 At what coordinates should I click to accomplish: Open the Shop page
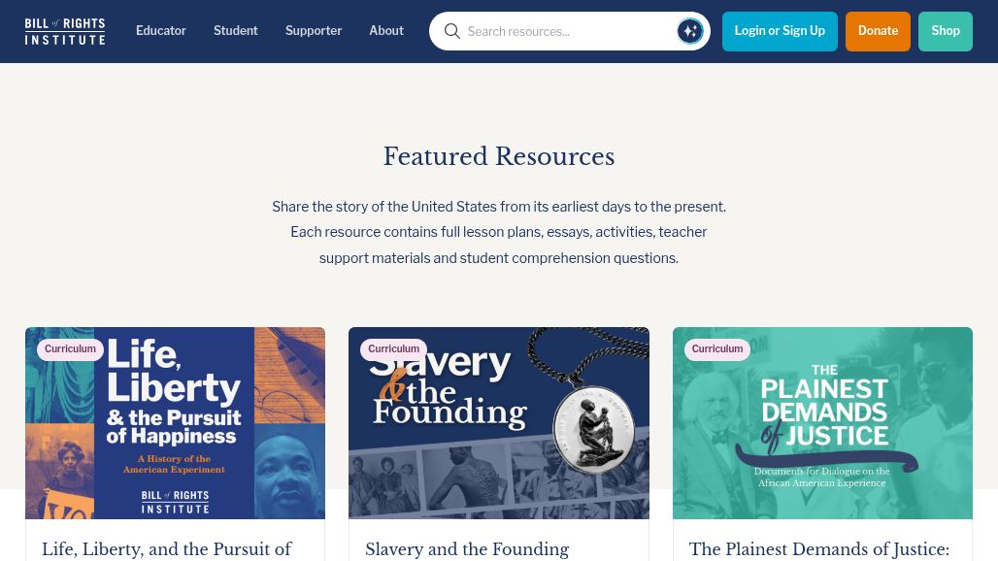click(x=945, y=31)
